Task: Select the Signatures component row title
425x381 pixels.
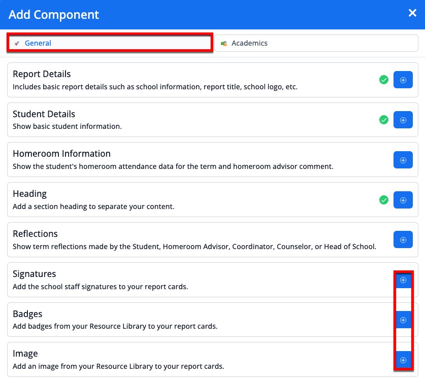Action: click(35, 274)
